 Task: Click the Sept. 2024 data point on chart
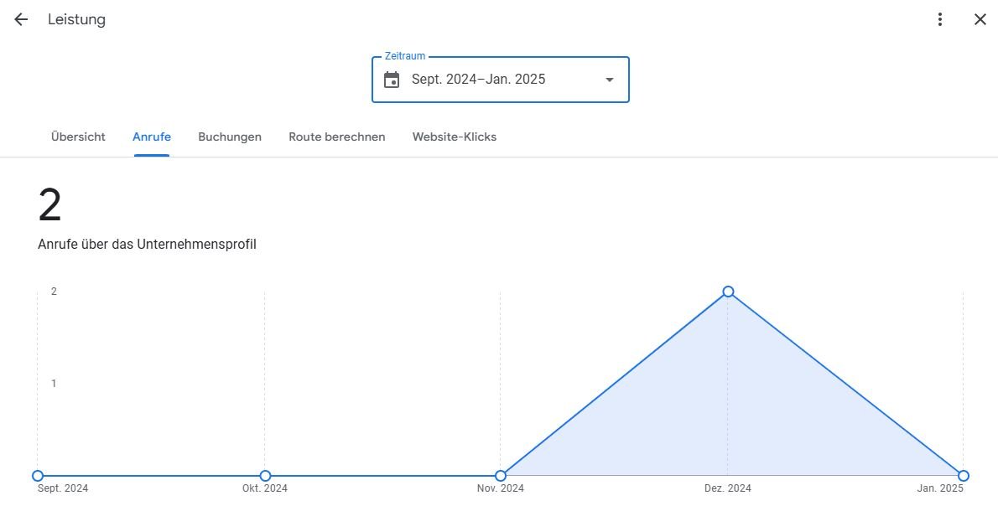38,476
